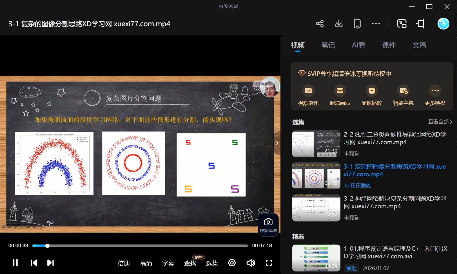Open the 倍速 playback speed menu

pos(124,263)
